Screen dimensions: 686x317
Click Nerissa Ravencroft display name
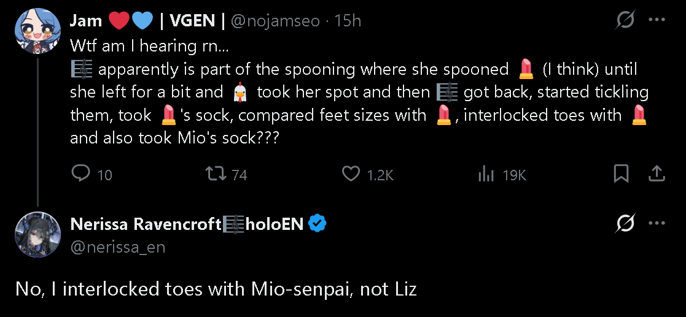click(146, 224)
